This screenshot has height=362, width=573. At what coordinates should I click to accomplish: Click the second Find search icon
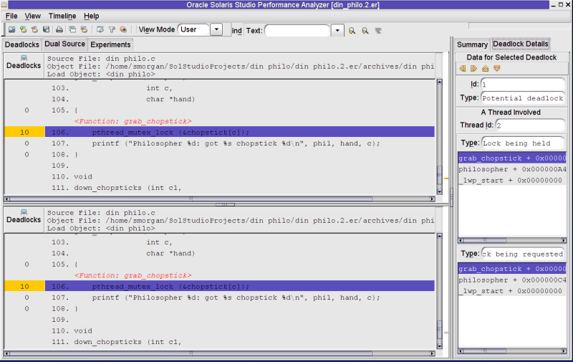click(x=365, y=31)
